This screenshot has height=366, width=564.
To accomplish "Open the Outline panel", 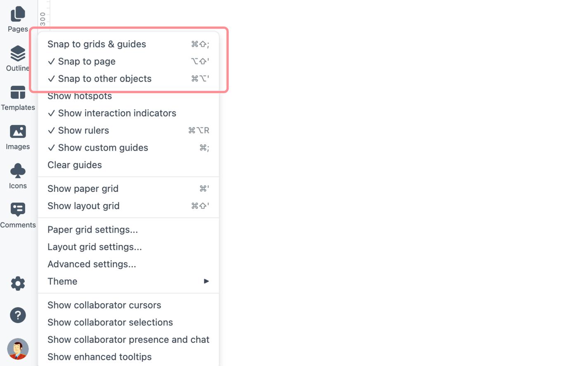I will pyautogui.click(x=17, y=58).
